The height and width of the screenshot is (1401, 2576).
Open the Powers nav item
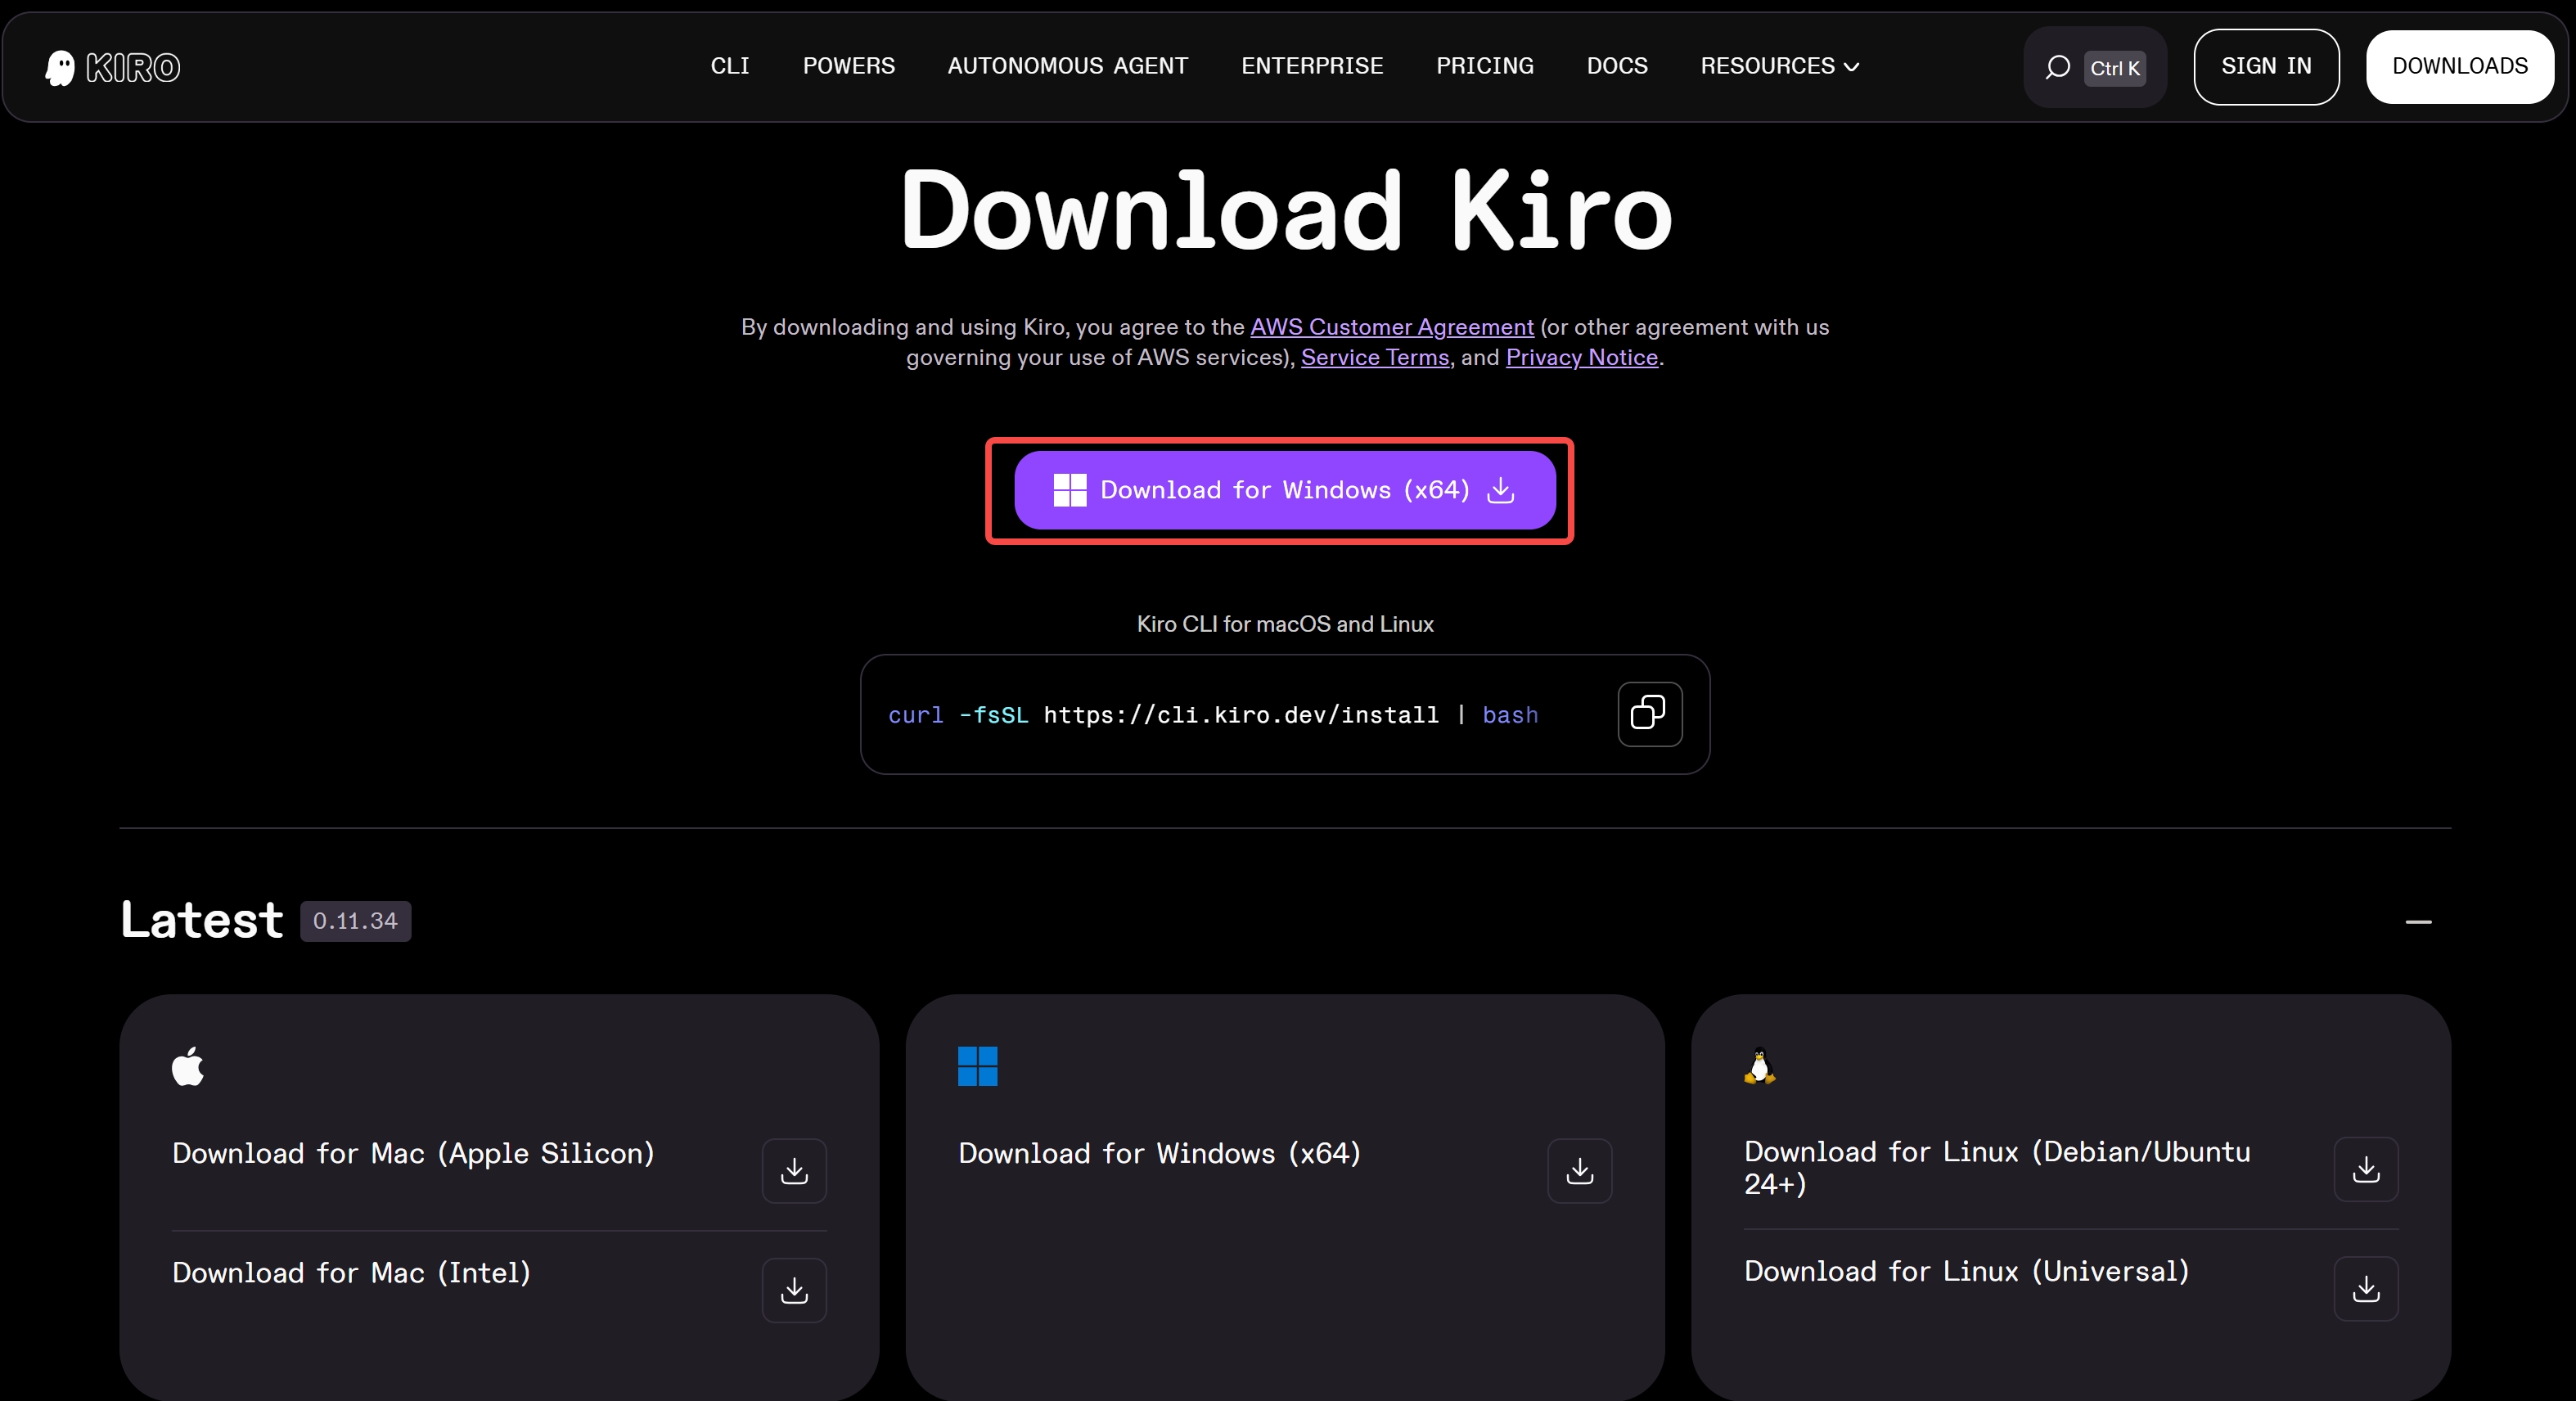click(x=849, y=66)
